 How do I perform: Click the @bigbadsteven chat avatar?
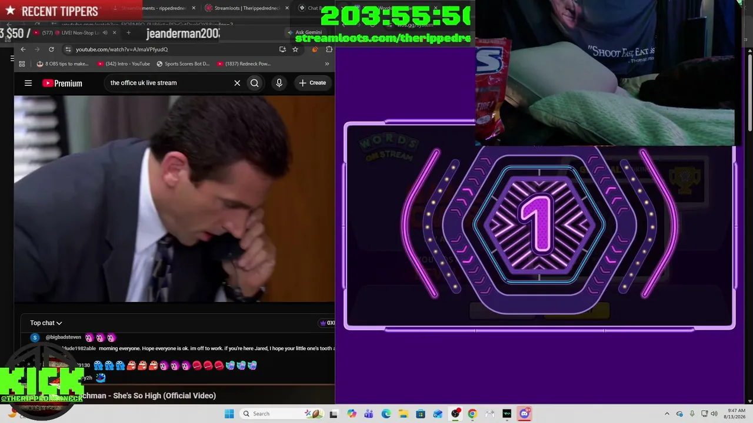click(x=35, y=337)
